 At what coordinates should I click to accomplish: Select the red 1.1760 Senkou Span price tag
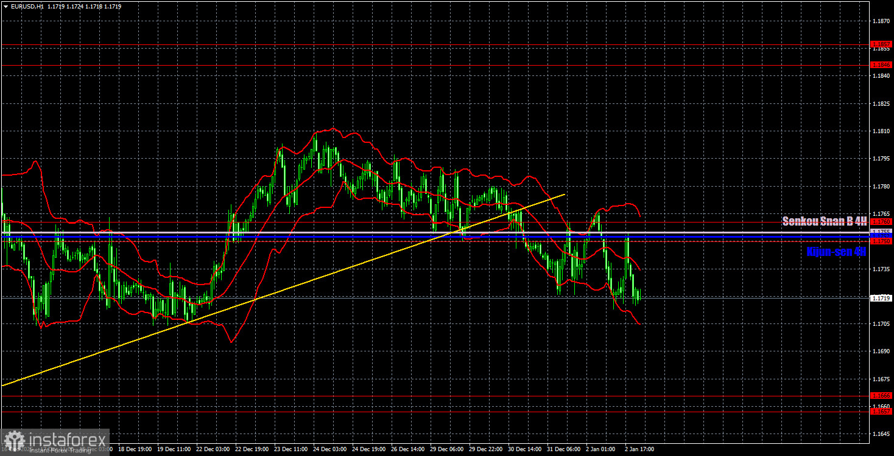[881, 221]
